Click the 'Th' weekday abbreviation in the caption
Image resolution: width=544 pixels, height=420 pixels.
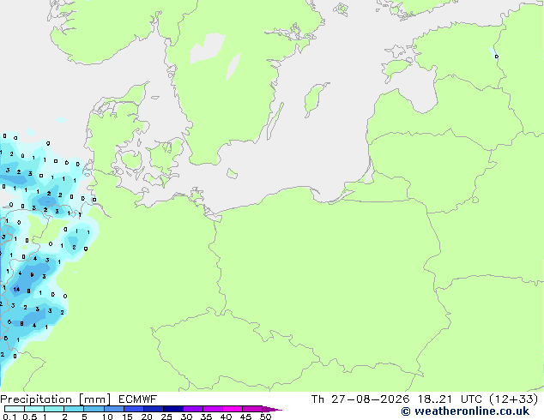(317, 399)
